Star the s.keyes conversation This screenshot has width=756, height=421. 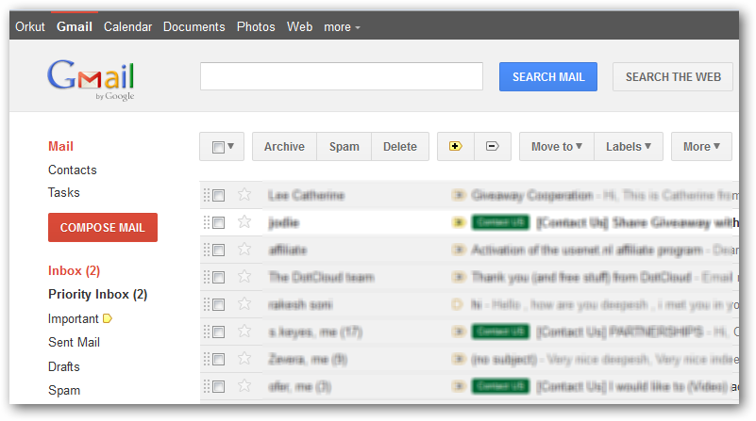[x=244, y=331]
